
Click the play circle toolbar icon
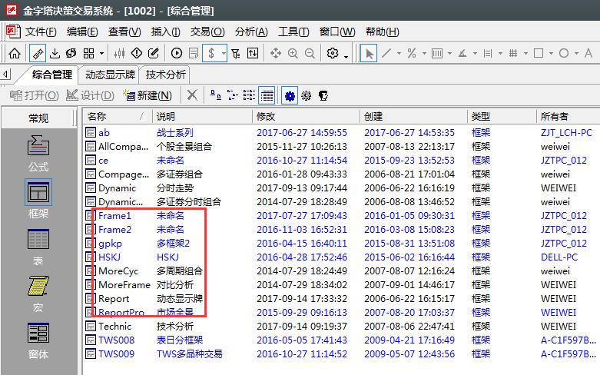(177, 54)
